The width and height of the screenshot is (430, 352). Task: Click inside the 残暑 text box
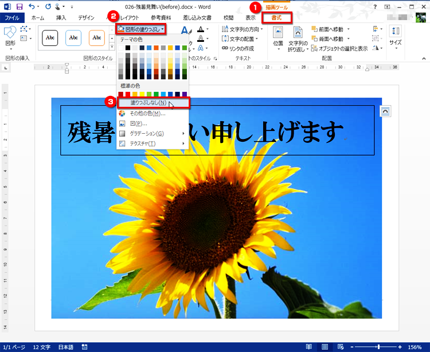pyautogui.click(x=217, y=130)
